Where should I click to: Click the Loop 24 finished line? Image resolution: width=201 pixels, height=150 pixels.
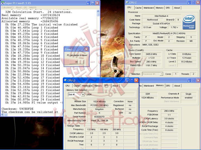[x=33, y=99]
